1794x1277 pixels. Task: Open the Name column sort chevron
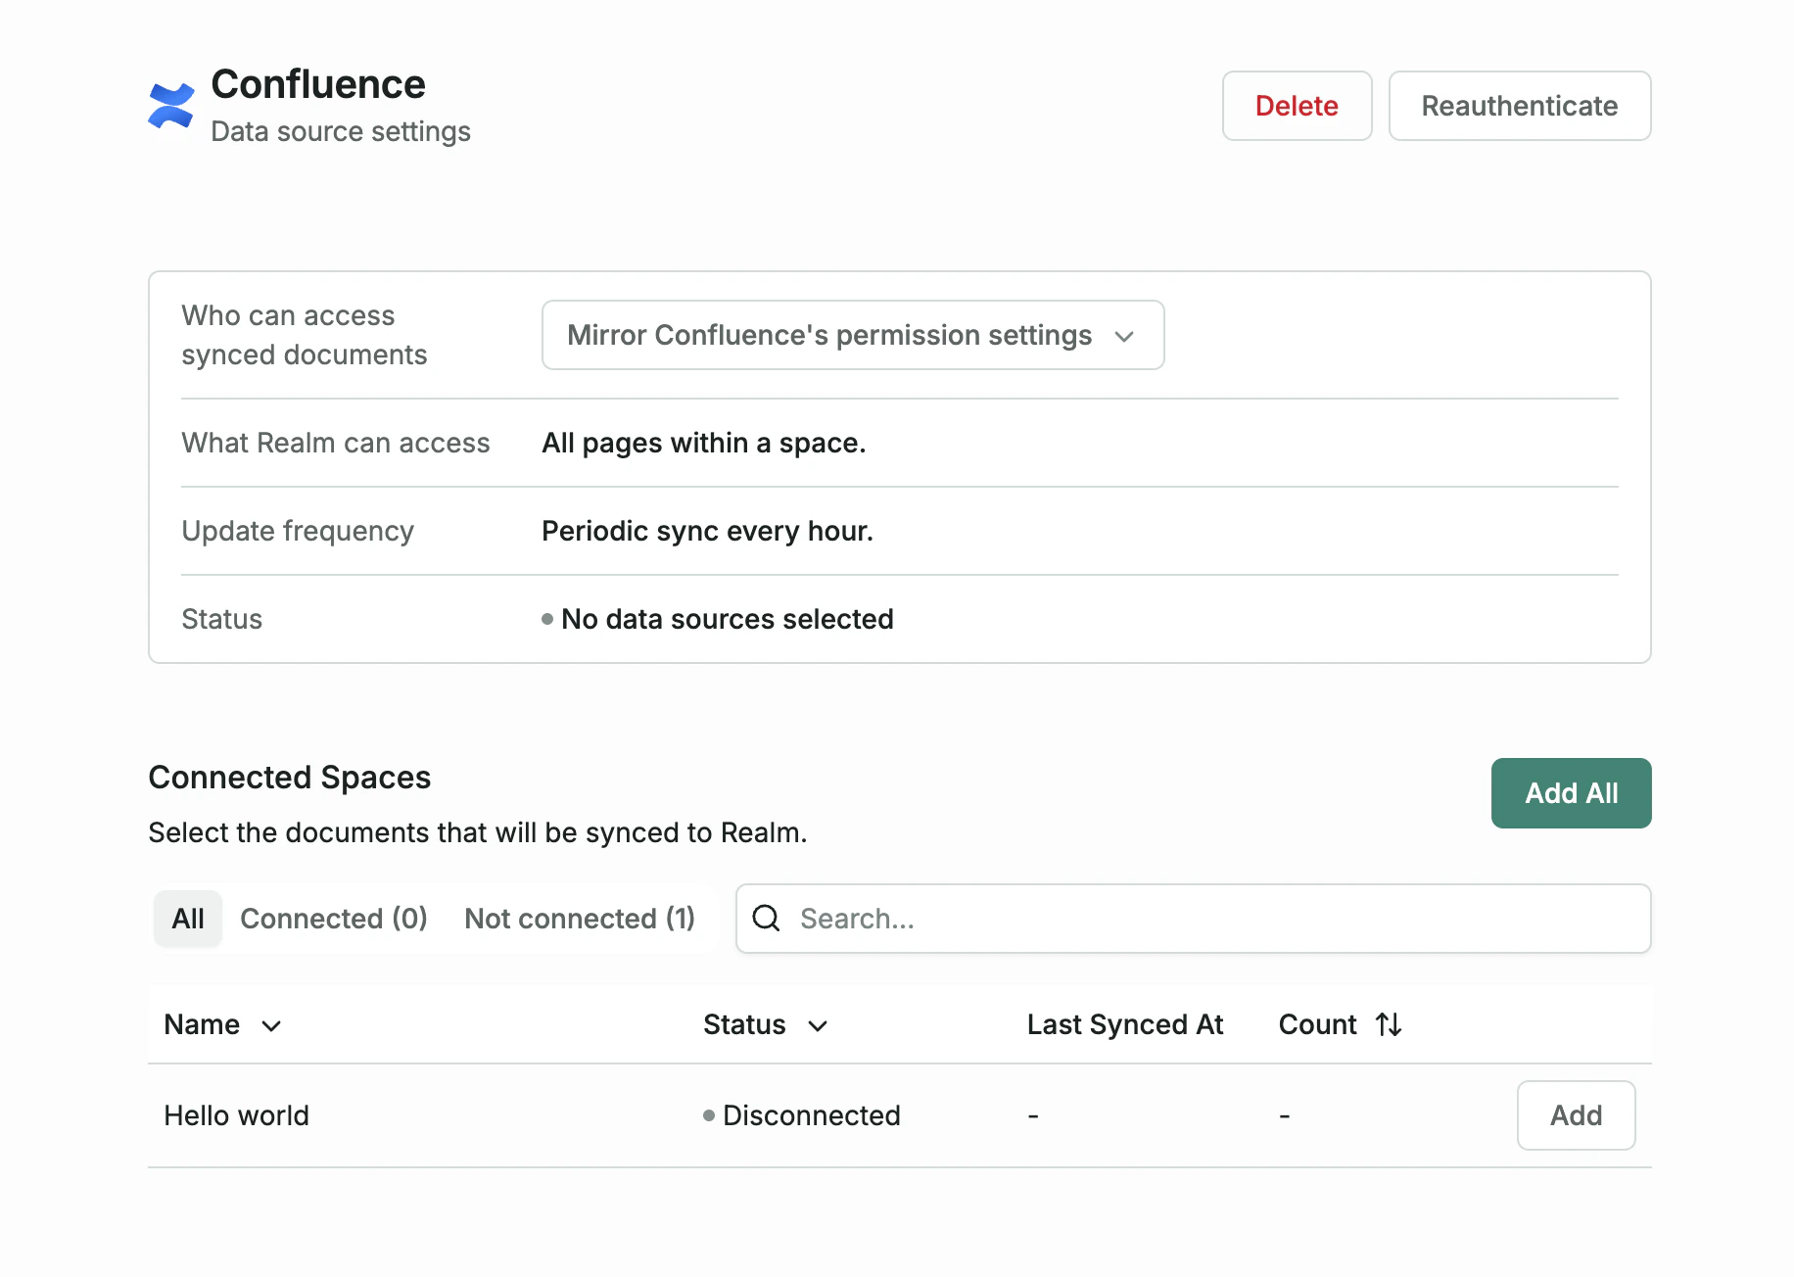[271, 1025]
